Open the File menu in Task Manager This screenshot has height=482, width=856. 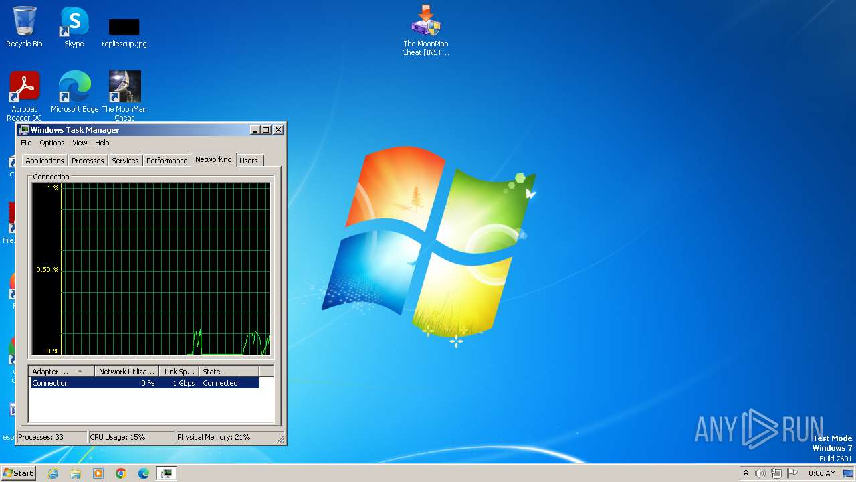pyautogui.click(x=26, y=143)
